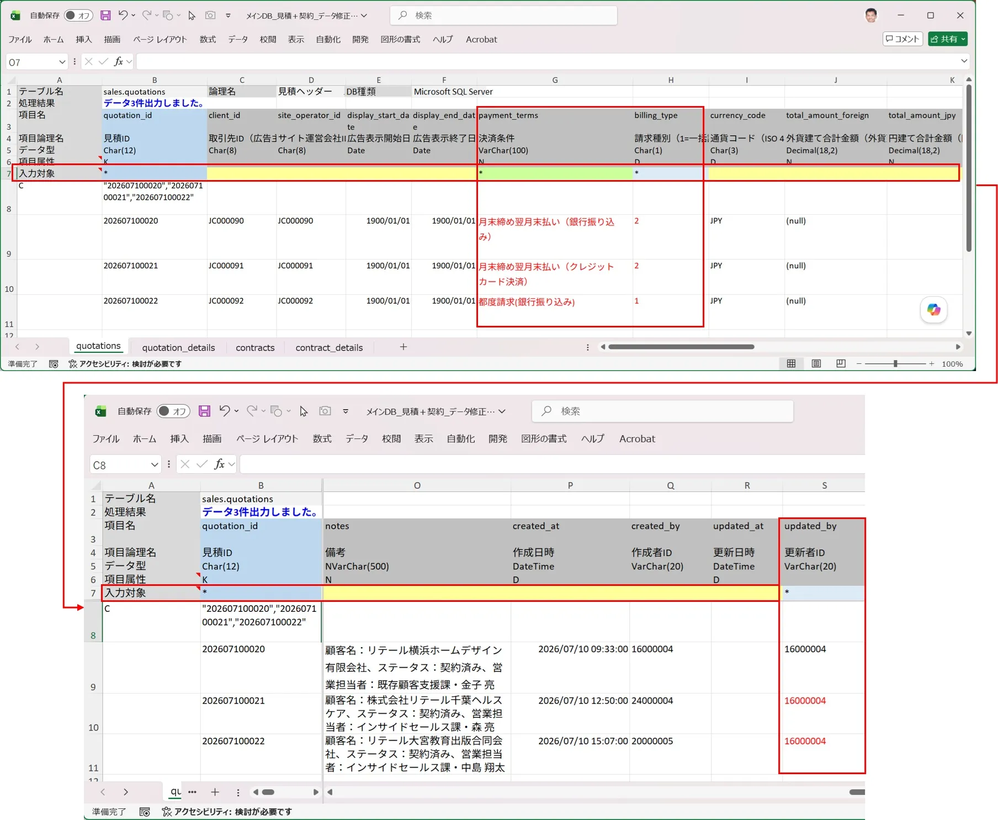Select the contract_details sheet tab
998x820 pixels.
click(x=329, y=347)
